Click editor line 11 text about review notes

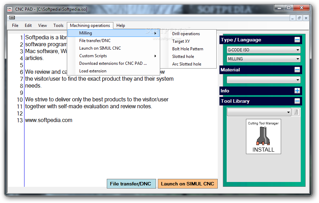(x=89, y=106)
